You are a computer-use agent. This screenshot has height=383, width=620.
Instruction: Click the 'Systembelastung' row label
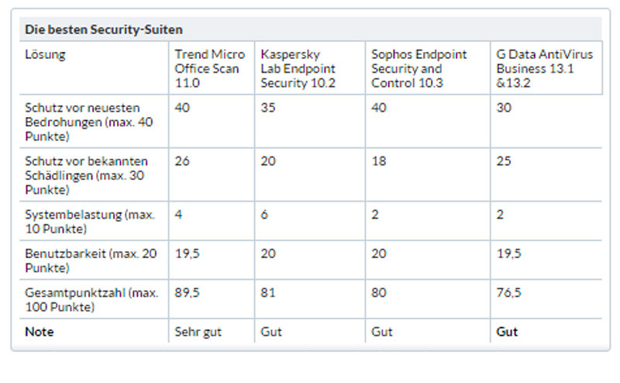90,222
